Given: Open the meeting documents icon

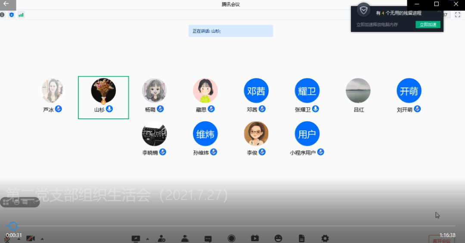Looking at the screenshot, I should coord(302,238).
